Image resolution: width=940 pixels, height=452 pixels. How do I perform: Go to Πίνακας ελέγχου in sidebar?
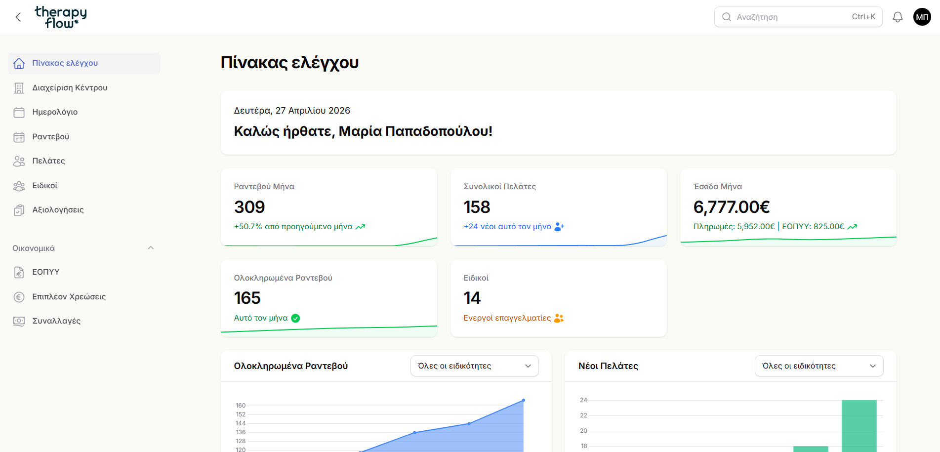click(84, 63)
